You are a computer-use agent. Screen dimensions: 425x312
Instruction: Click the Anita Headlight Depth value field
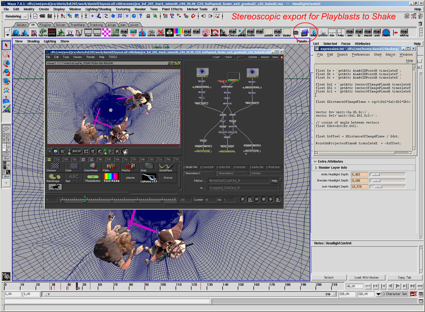359,174
